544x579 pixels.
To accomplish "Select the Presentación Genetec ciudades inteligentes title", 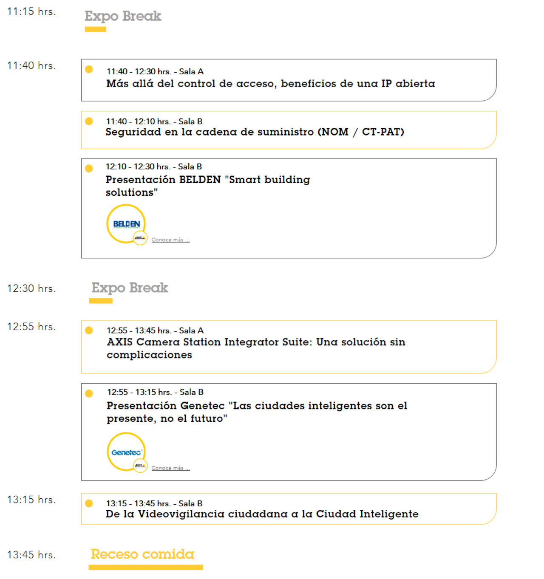I will [x=257, y=412].
